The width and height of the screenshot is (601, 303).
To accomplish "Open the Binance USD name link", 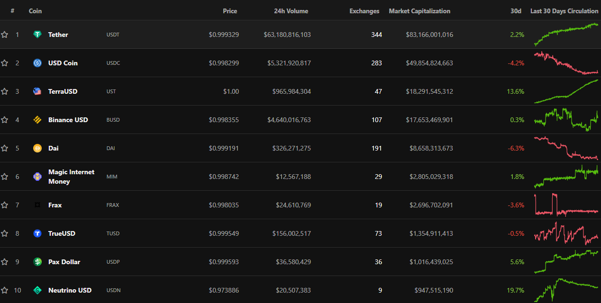I will tap(68, 120).
